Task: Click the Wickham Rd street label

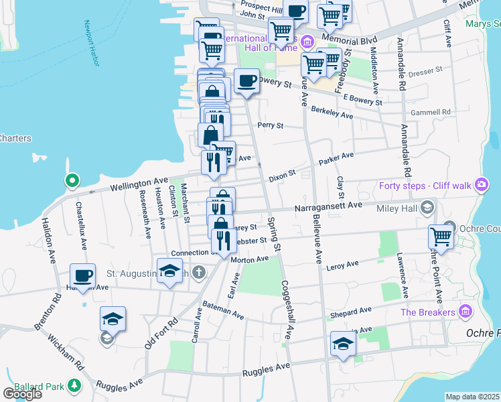Action: pos(66,352)
